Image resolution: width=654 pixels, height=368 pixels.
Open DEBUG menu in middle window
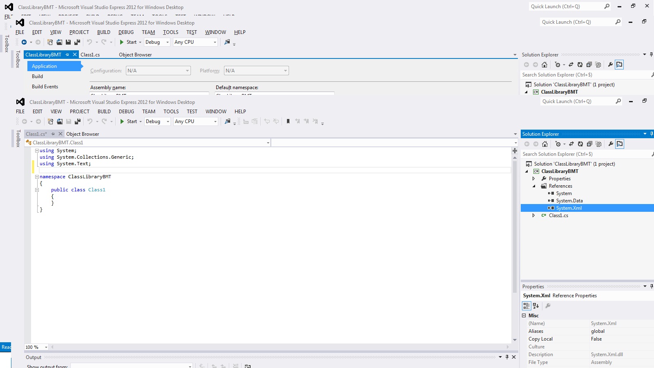pos(126,32)
